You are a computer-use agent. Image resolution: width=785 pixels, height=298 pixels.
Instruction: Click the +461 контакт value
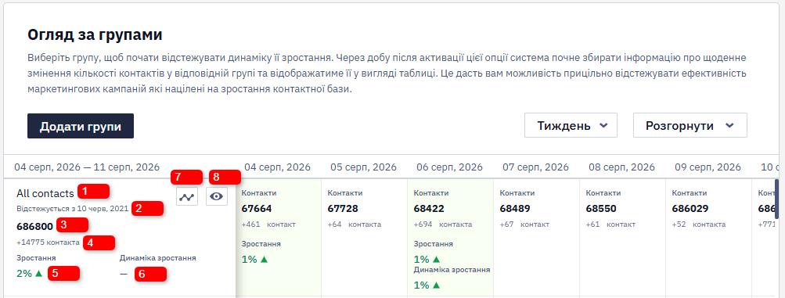[268, 224]
